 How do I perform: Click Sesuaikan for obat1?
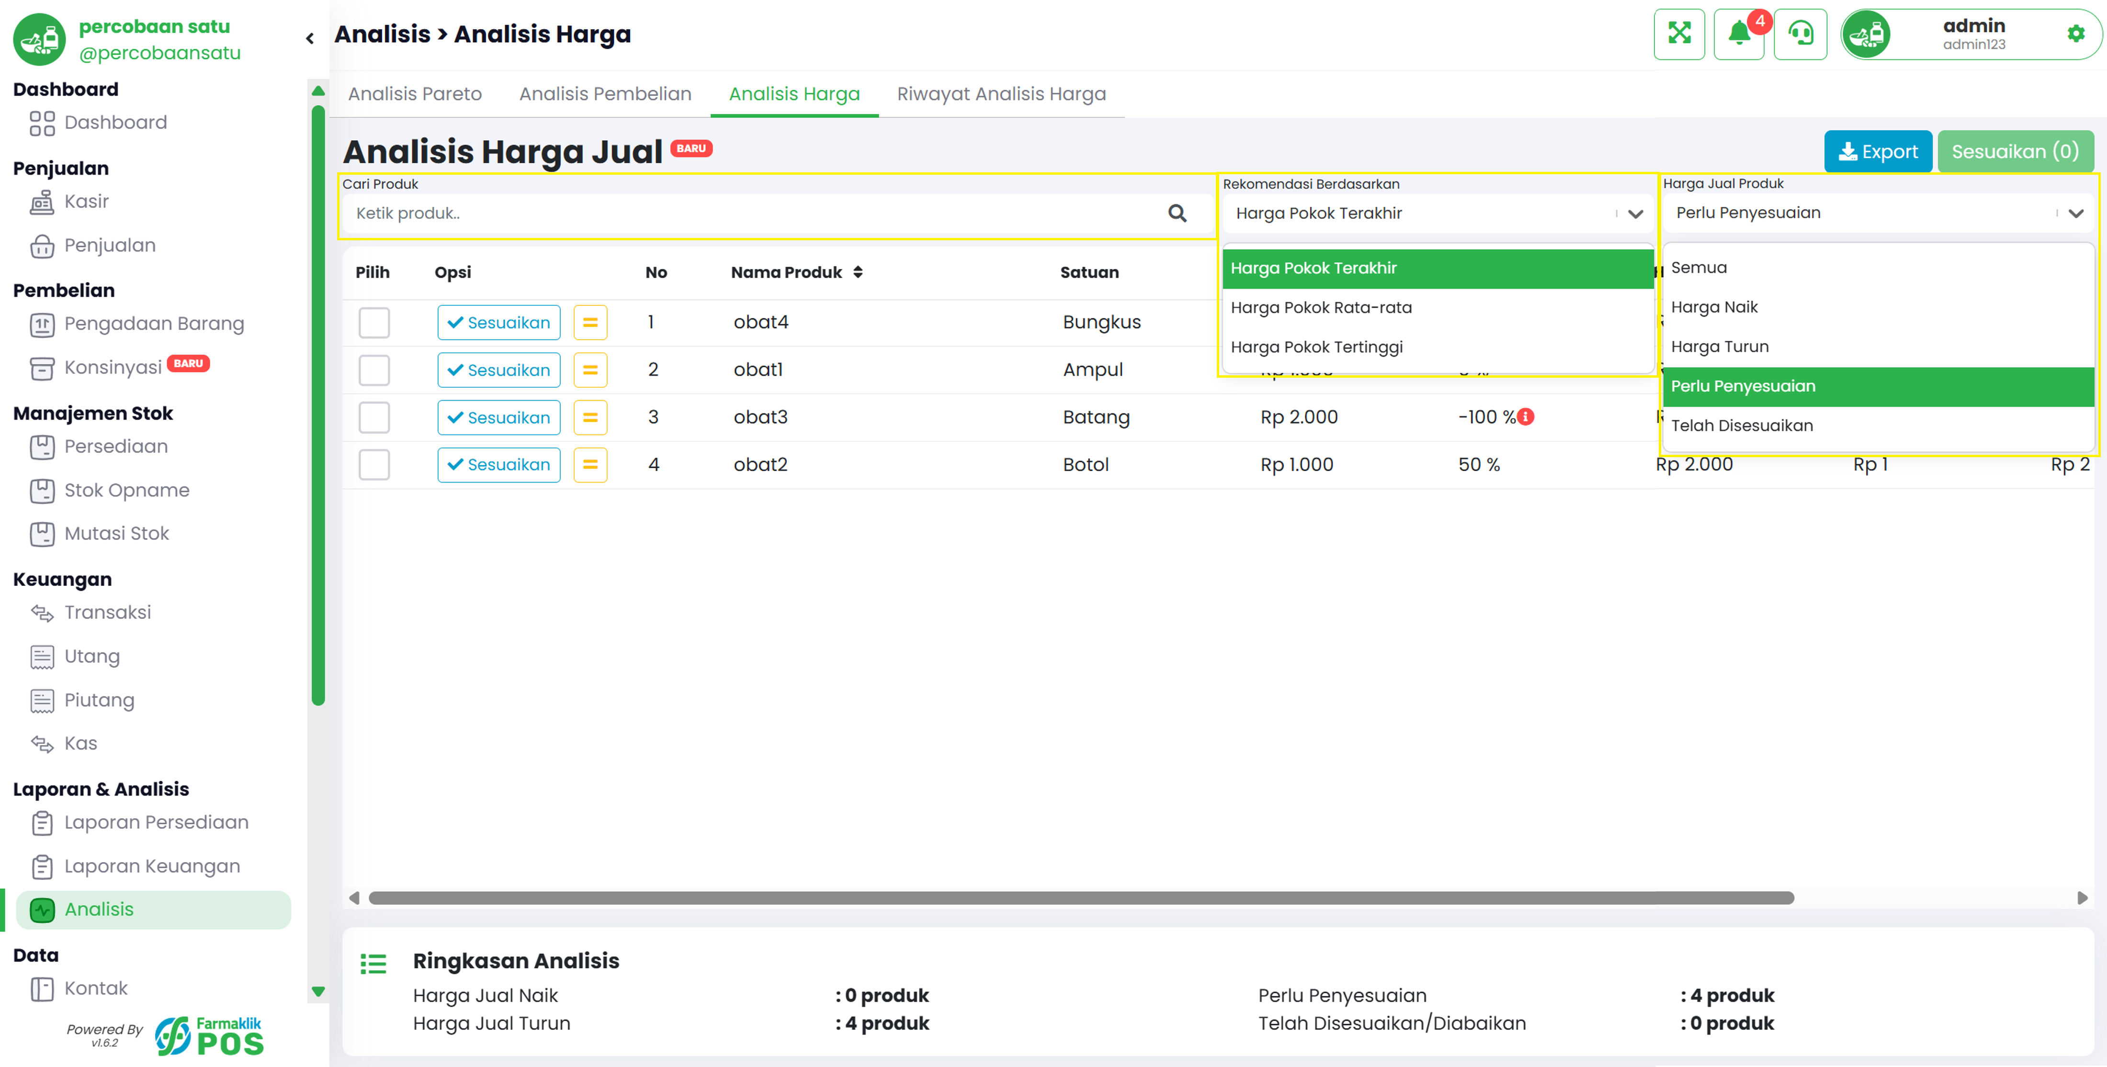click(x=499, y=370)
